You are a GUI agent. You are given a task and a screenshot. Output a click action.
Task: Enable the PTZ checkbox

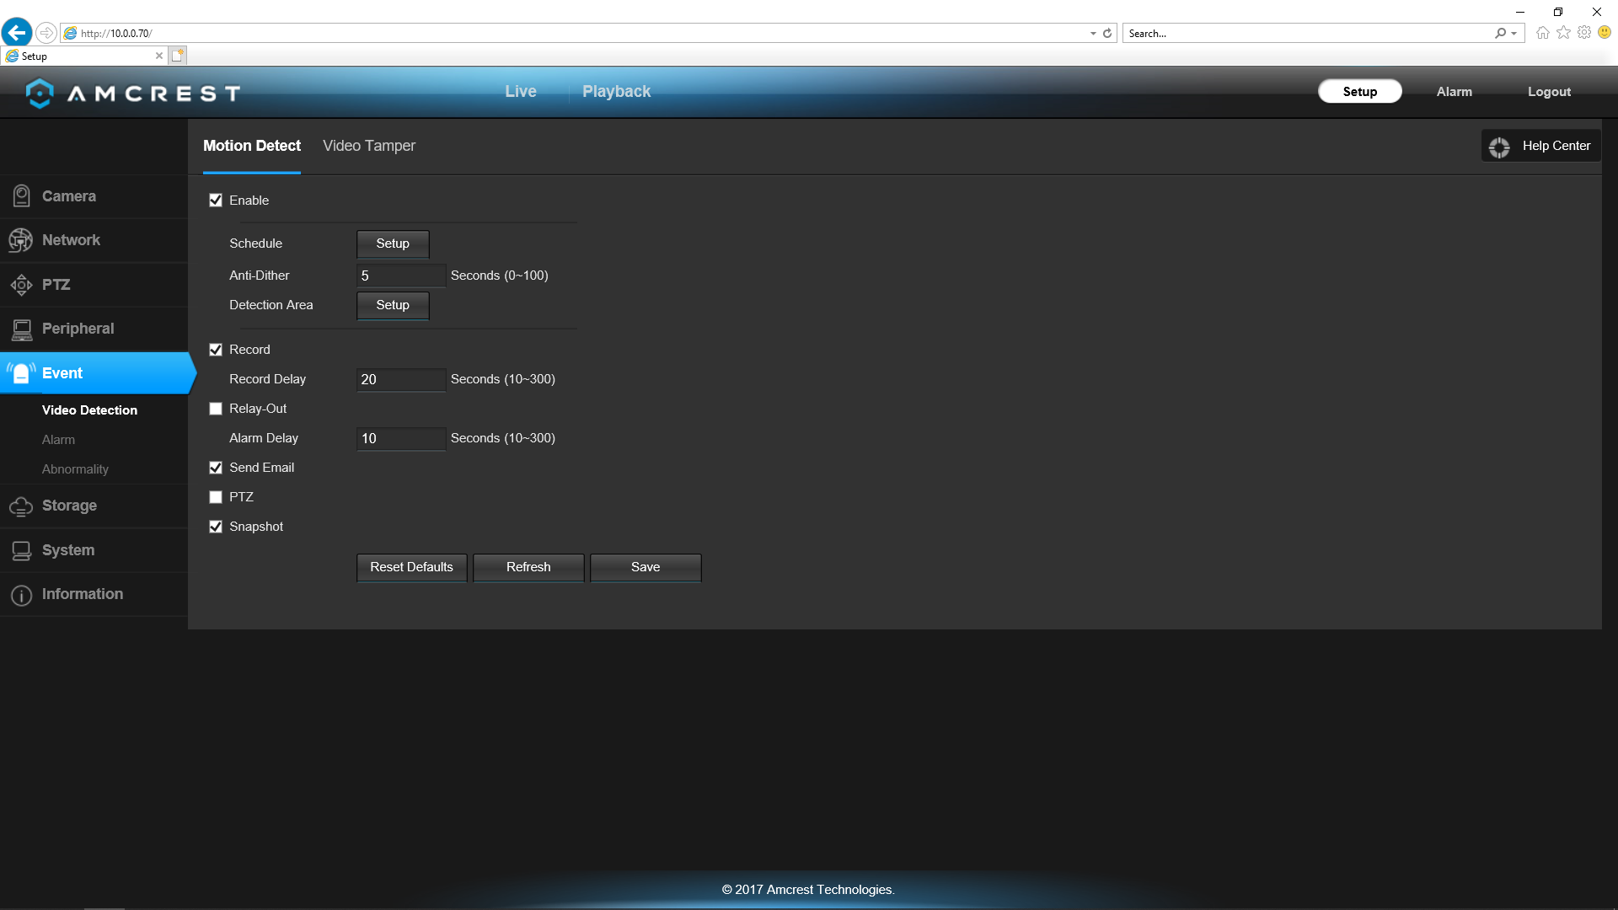216,497
